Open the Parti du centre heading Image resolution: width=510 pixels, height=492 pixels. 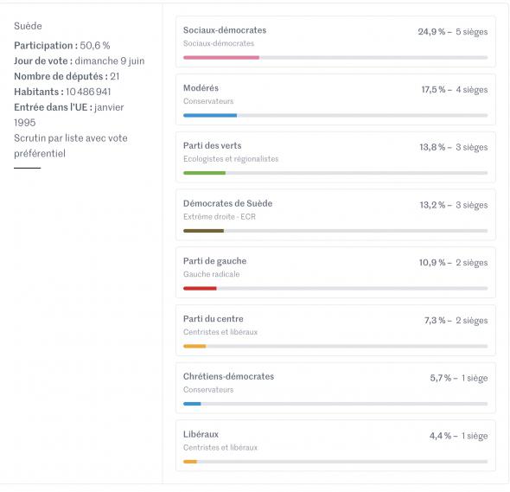pyautogui.click(x=213, y=318)
